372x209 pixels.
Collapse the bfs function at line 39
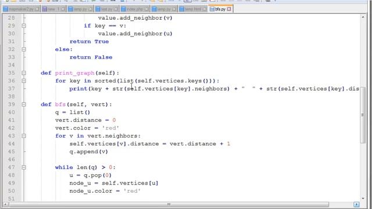click(x=24, y=105)
